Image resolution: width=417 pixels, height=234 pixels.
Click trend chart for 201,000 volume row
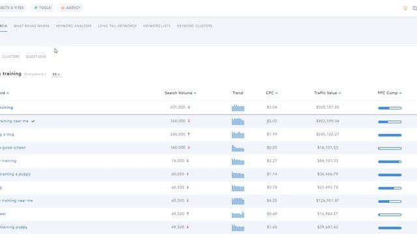pyautogui.click(x=238, y=108)
